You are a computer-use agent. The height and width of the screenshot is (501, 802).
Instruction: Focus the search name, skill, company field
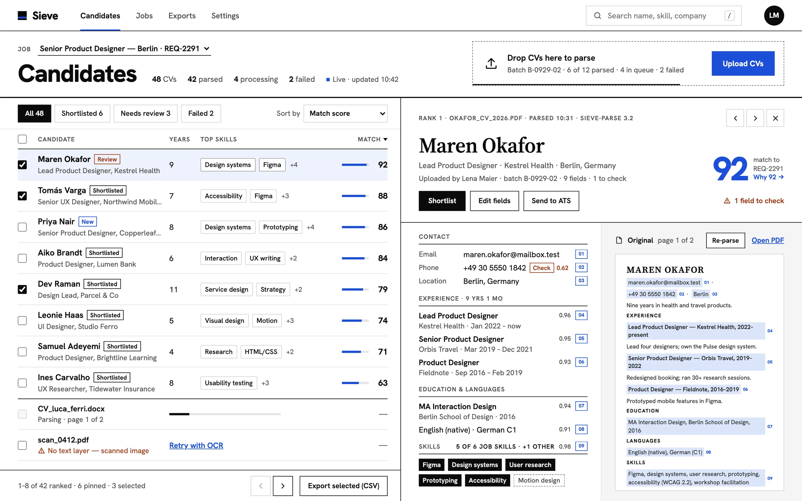click(x=663, y=16)
